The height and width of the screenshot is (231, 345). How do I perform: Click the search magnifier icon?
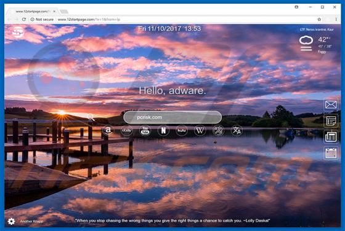coord(91,117)
